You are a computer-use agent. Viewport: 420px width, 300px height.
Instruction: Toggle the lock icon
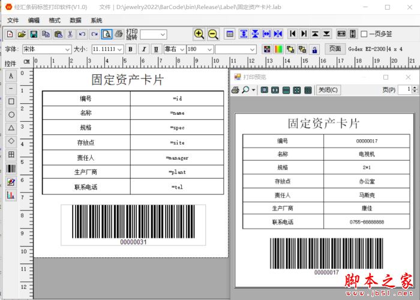click(x=314, y=49)
